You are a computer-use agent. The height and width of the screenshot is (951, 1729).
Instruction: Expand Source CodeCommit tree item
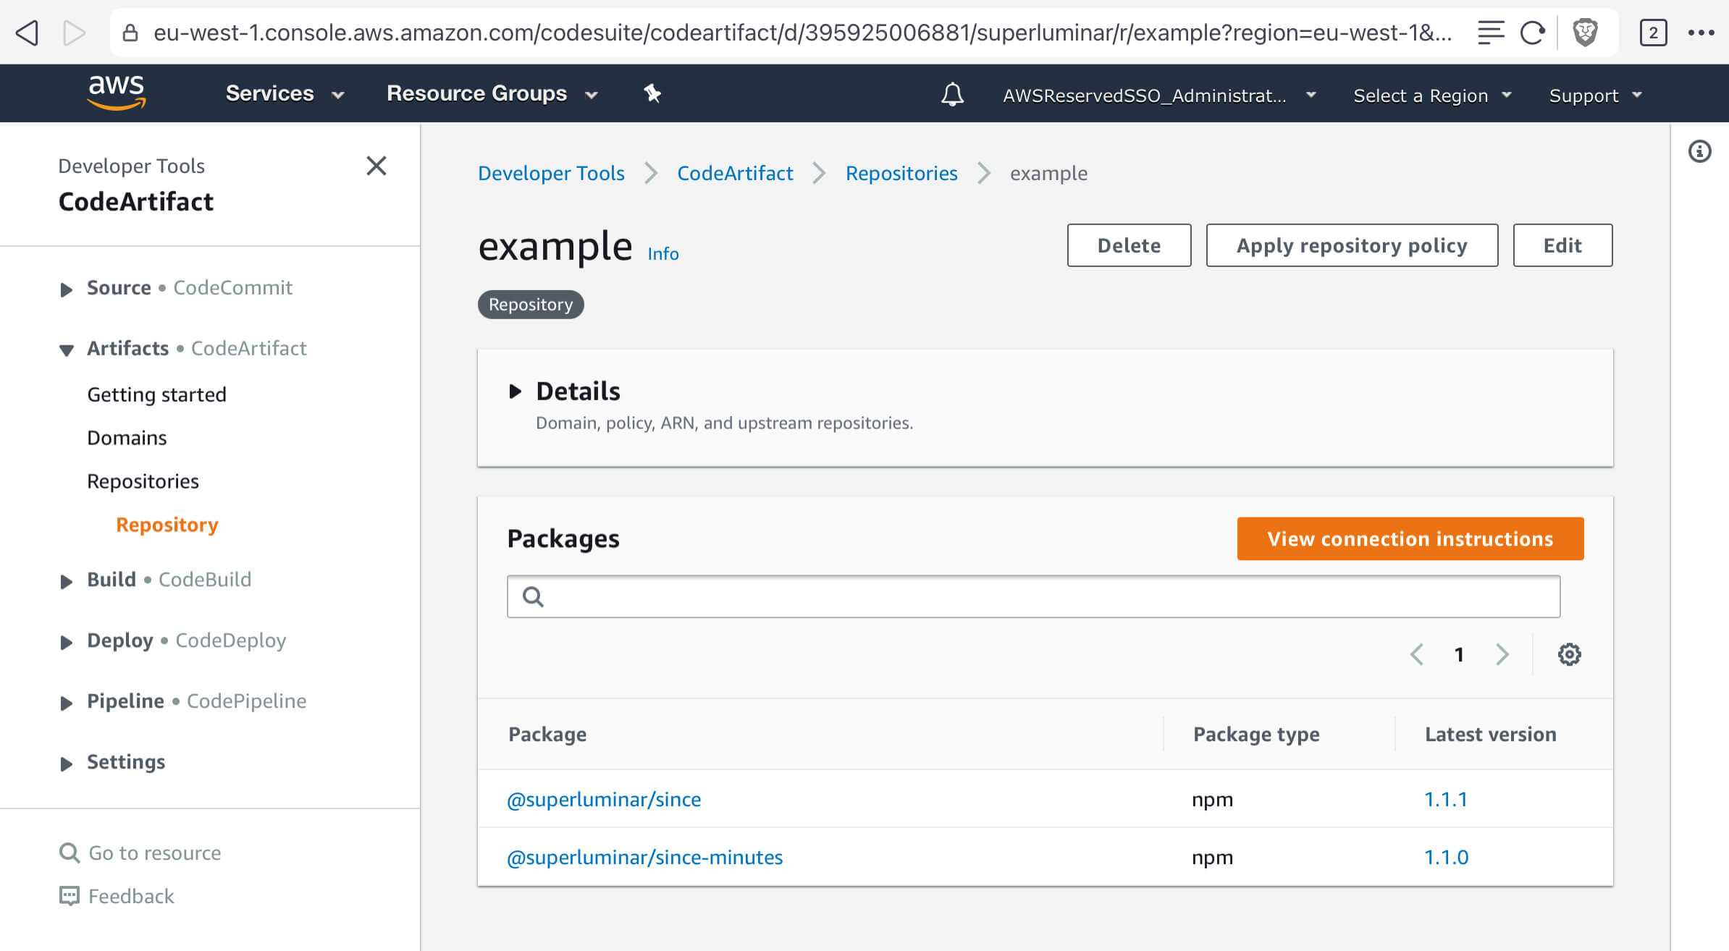[66, 289]
